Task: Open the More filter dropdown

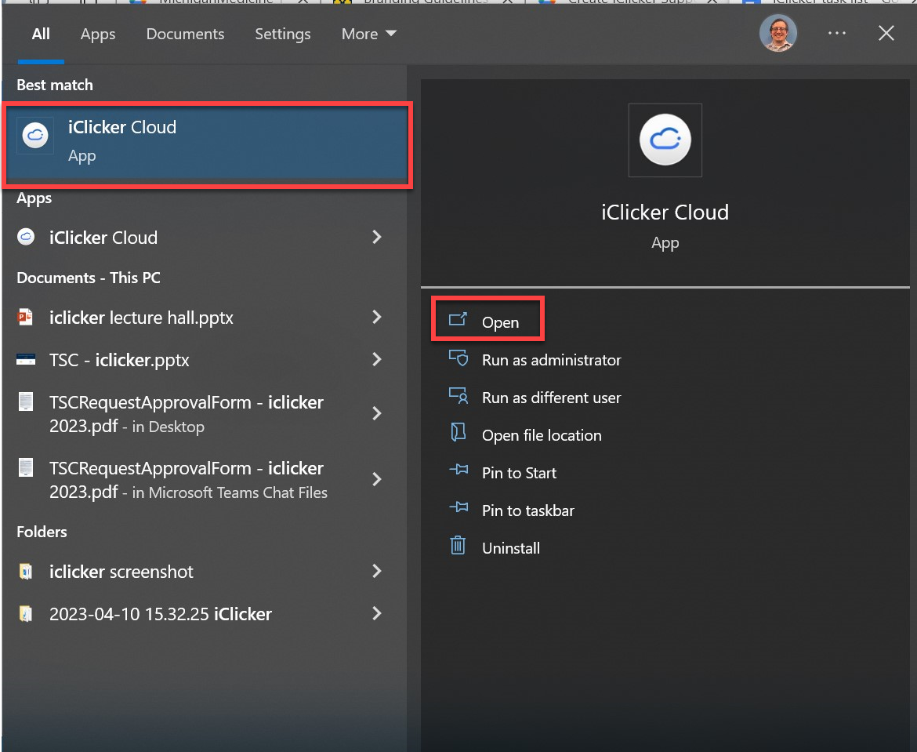Action: pos(368,34)
